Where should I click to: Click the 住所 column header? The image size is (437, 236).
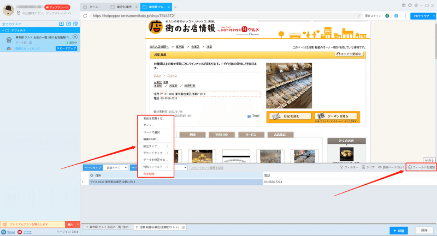click(x=176, y=176)
